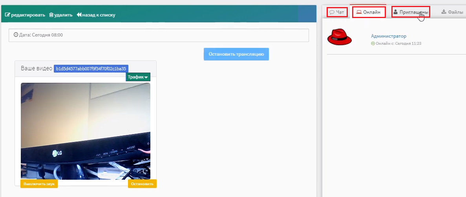This screenshot has height=197, width=466.
Task: Click Остановить трансляцию button
Action: (x=236, y=54)
